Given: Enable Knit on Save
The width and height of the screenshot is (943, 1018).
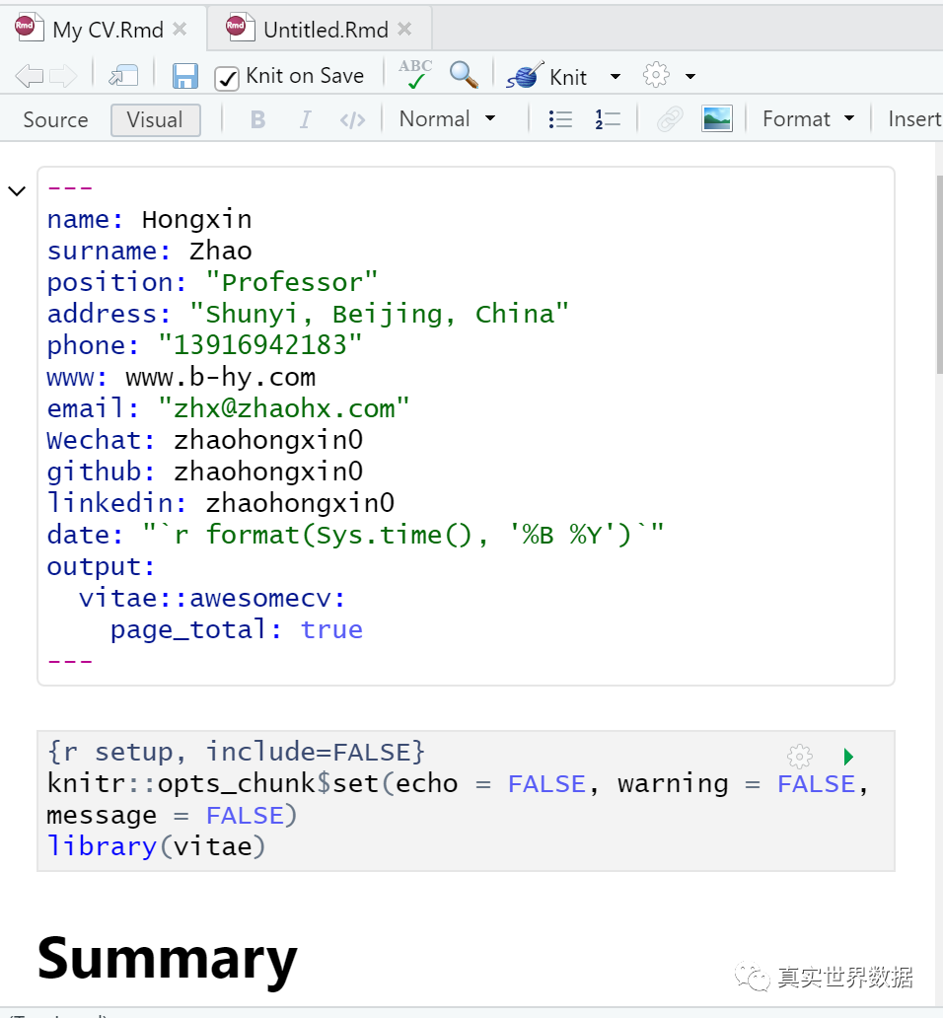Looking at the screenshot, I should [228, 75].
